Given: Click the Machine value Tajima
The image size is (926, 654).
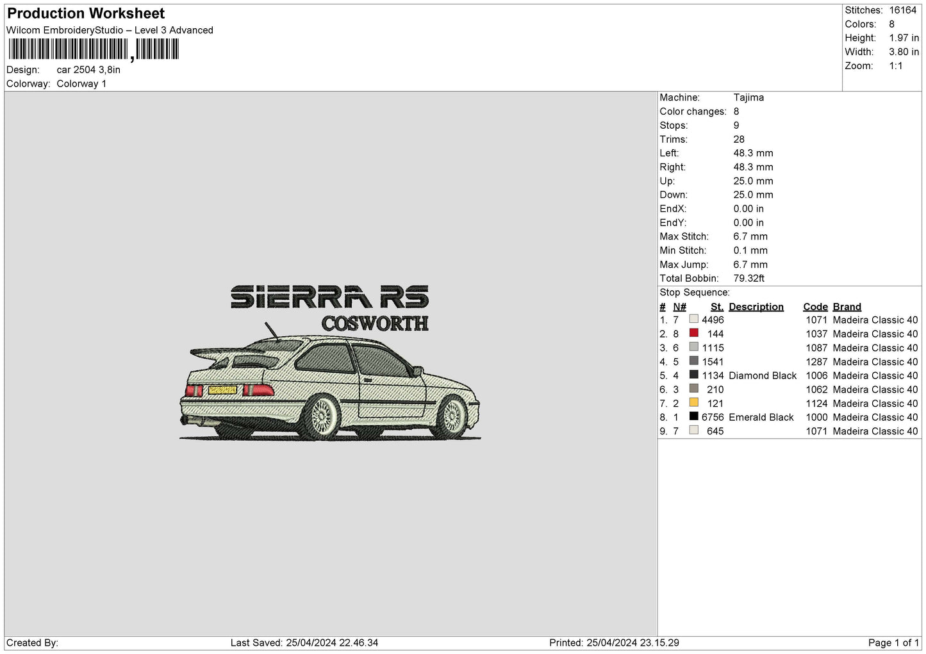Looking at the screenshot, I should point(748,97).
